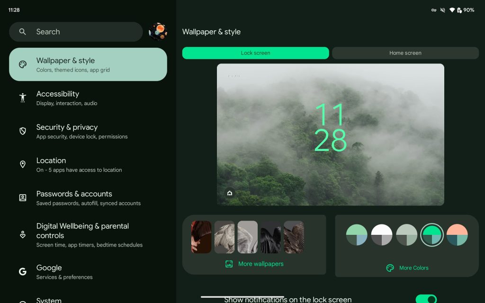Open More Colors
This screenshot has height=303, width=485.
(x=407, y=268)
